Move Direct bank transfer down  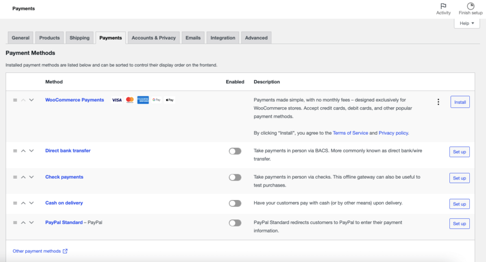[x=31, y=151]
